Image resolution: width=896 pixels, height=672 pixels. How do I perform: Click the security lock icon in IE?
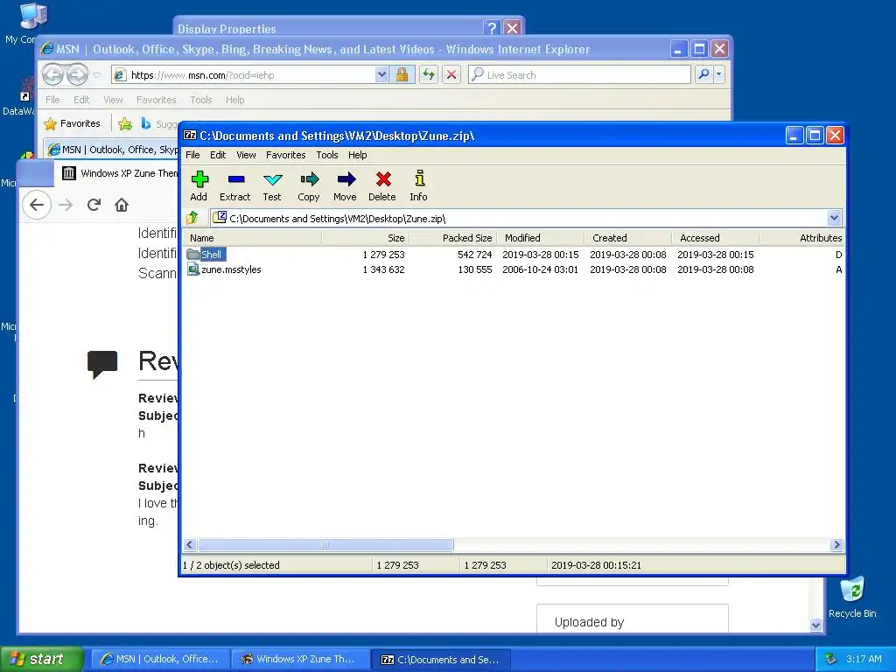pos(402,75)
